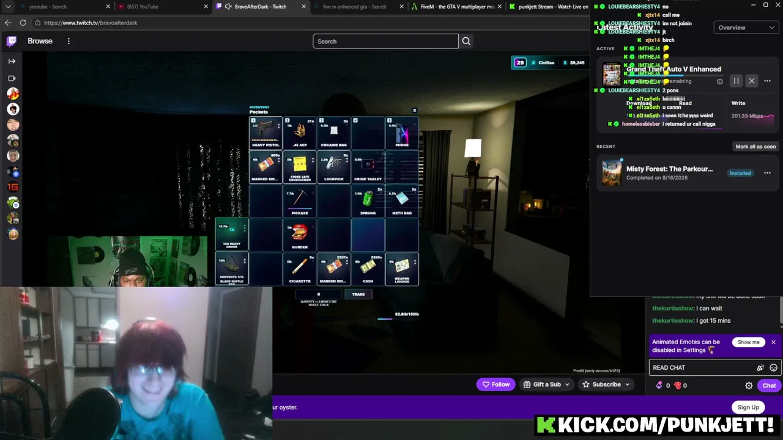Select the Pickaxe inventory item
Image resolution: width=783 pixels, height=440 pixels.
(300, 201)
